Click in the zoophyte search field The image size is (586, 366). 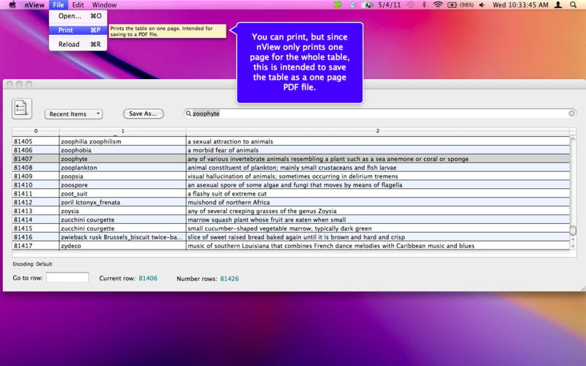pos(379,113)
